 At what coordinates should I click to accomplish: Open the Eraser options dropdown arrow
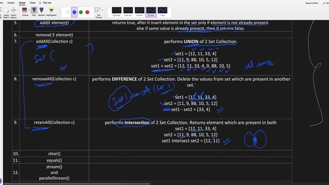point(29,10)
